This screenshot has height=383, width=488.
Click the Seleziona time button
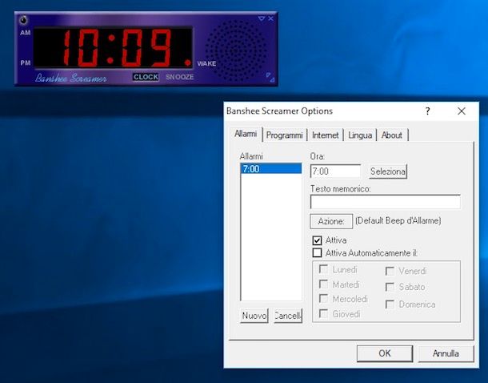(x=388, y=171)
